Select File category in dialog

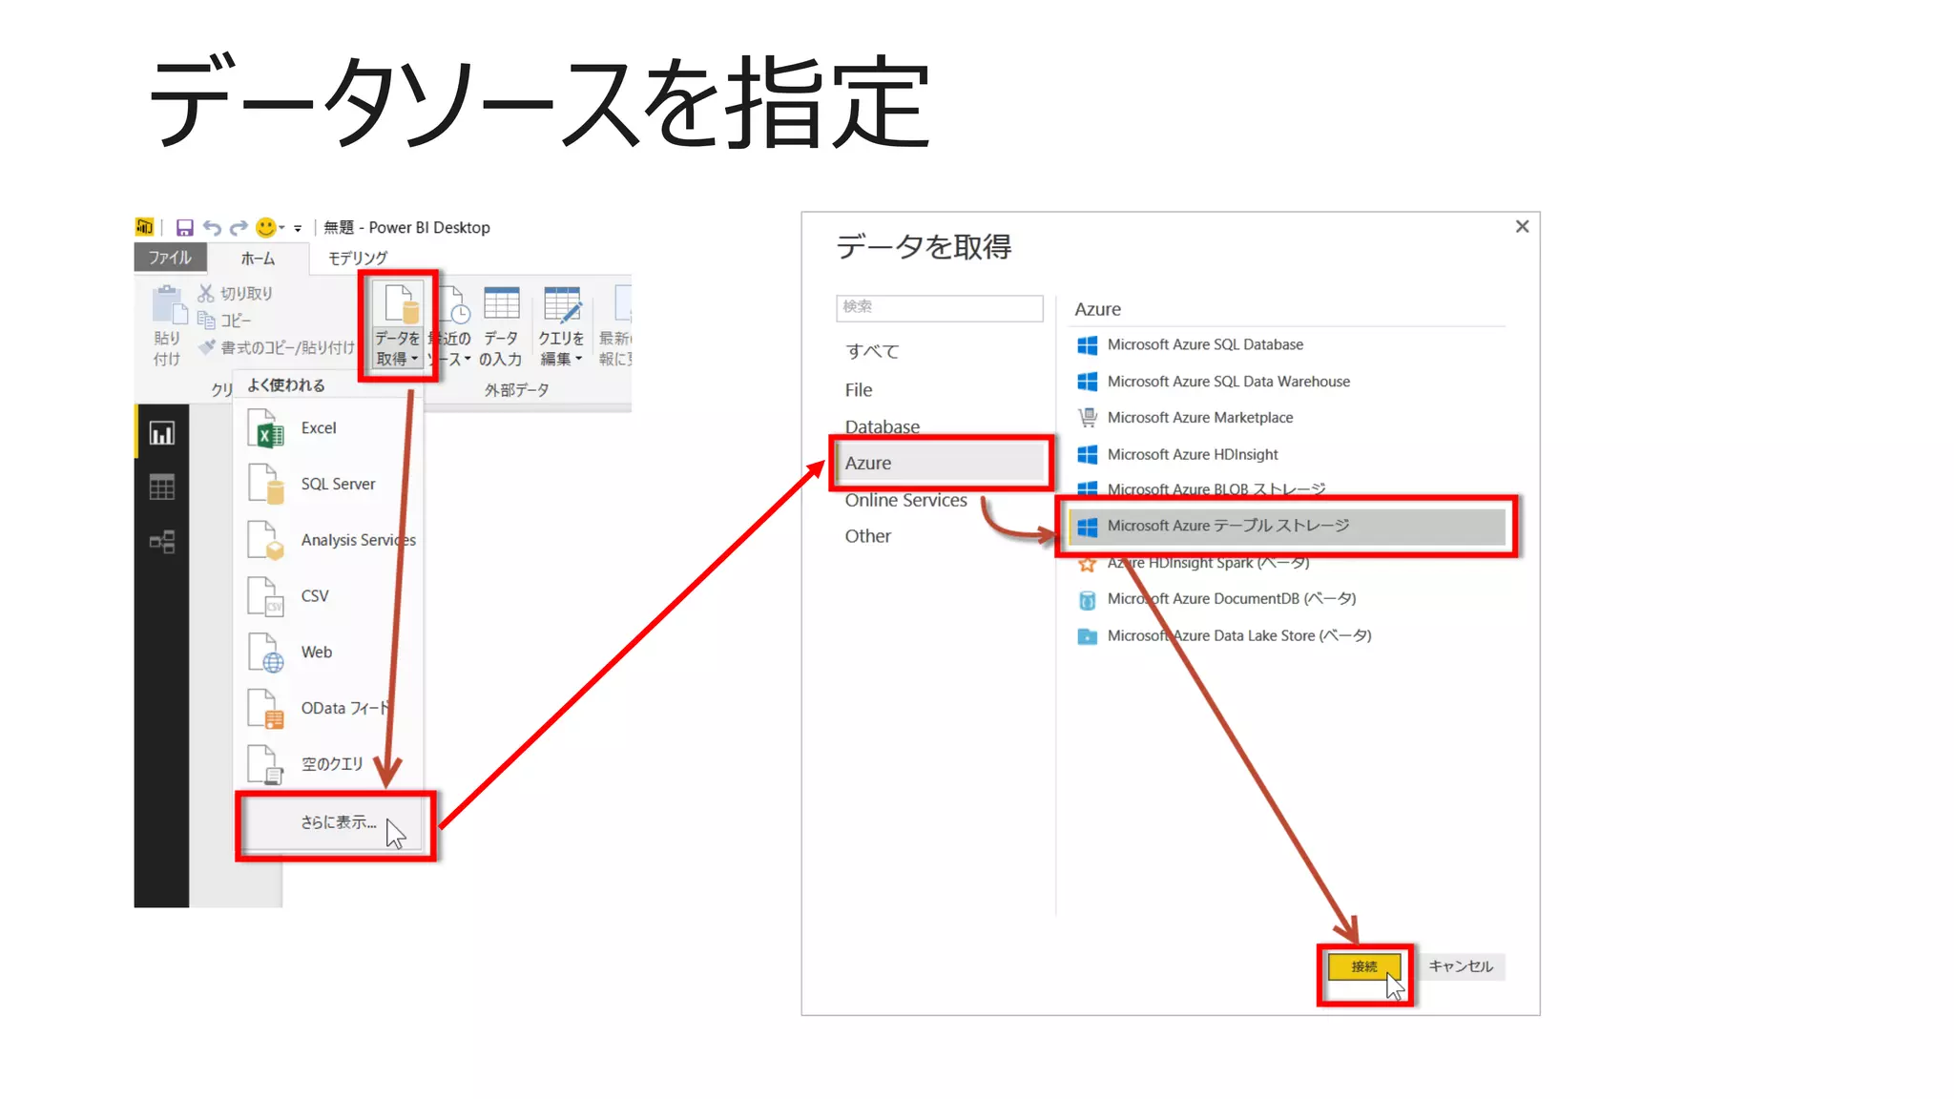coord(859,390)
